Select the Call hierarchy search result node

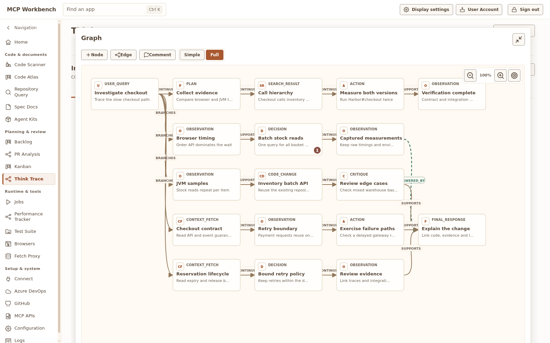pyautogui.click(x=288, y=94)
